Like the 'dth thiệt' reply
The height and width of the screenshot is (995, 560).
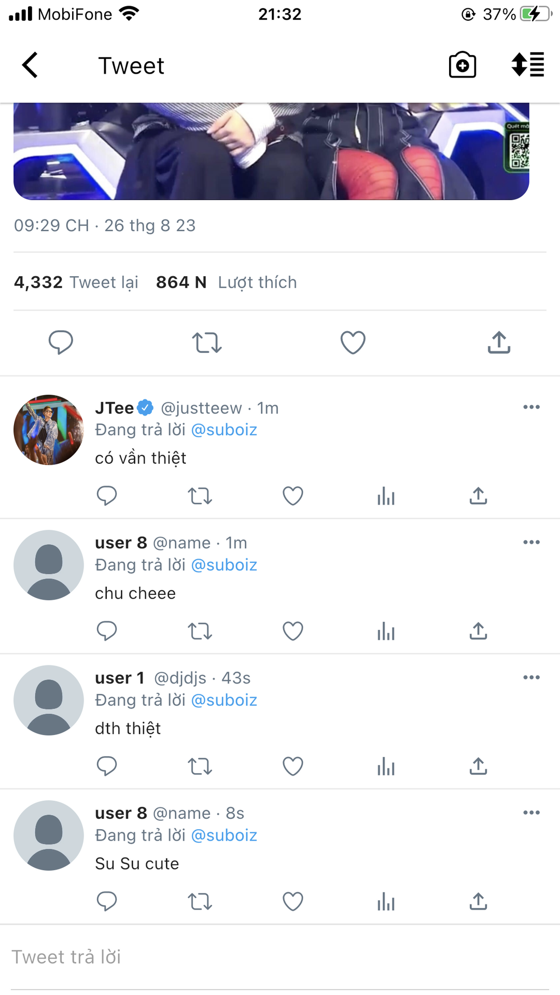click(x=293, y=766)
